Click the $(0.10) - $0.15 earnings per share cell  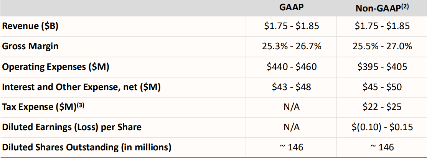click(x=382, y=127)
